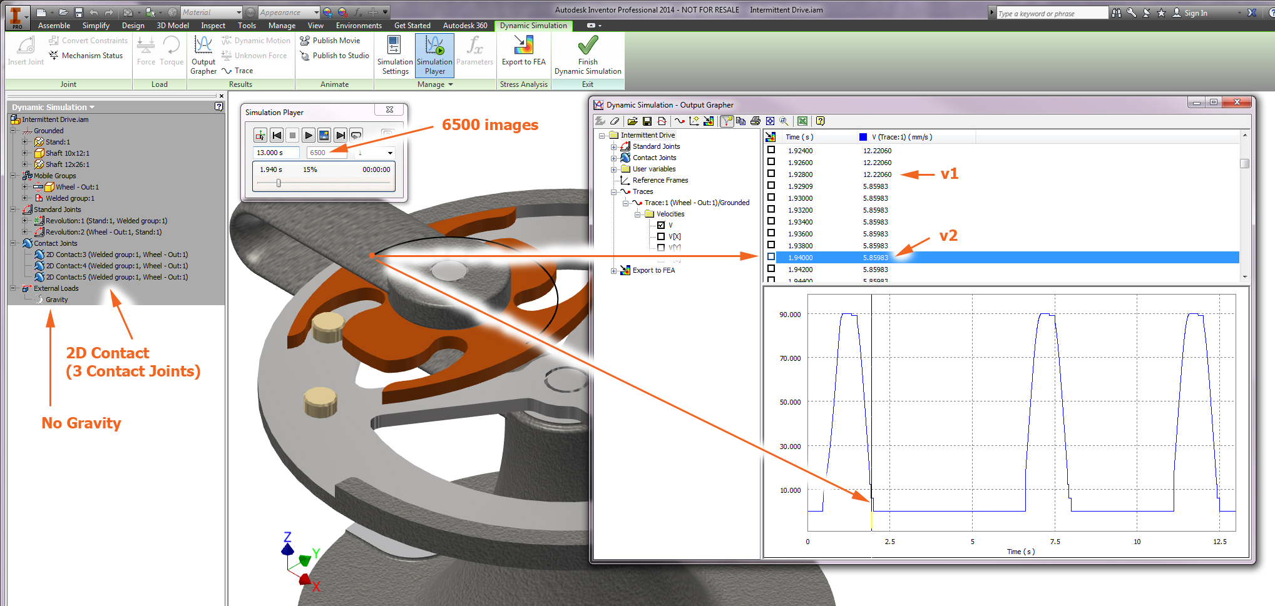Collapse Contact Joints in browser tree

point(13,243)
